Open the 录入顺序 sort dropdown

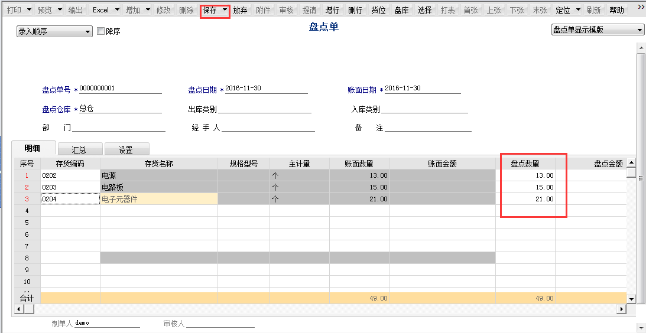tap(54, 31)
